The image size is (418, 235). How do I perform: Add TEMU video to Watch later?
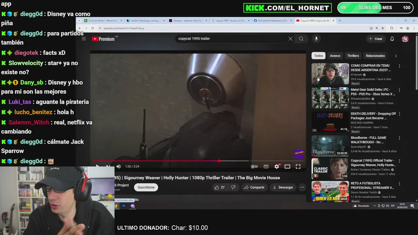[x=345, y=68]
